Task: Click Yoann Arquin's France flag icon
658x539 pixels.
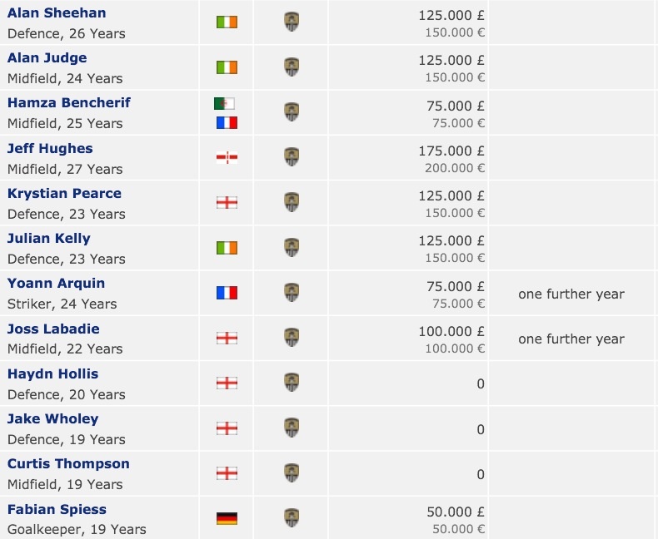Action: (227, 293)
